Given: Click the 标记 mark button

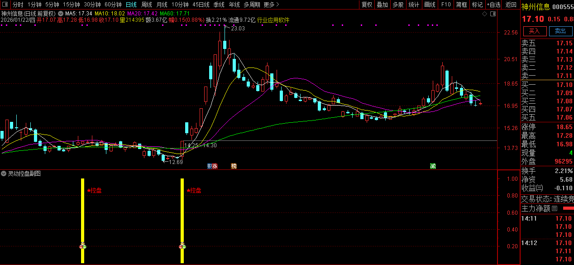Looking at the screenshot, I should 477,5.
